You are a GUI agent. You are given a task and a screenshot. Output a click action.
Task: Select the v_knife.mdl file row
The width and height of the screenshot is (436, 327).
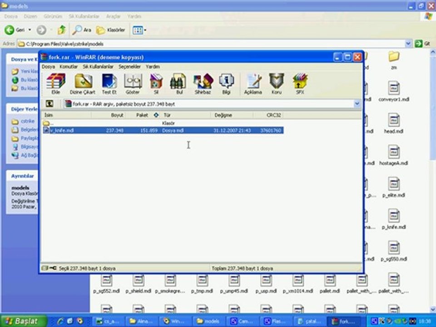pyautogui.click(x=163, y=130)
